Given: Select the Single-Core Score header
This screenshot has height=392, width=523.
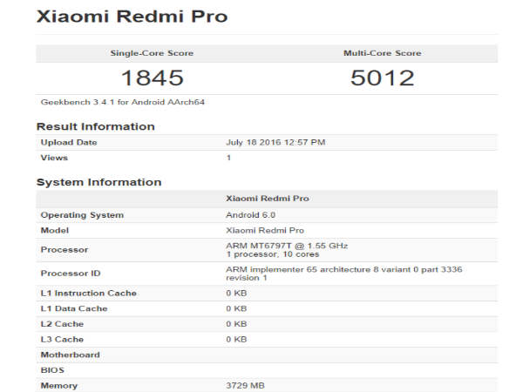Looking at the screenshot, I should (x=152, y=53).
